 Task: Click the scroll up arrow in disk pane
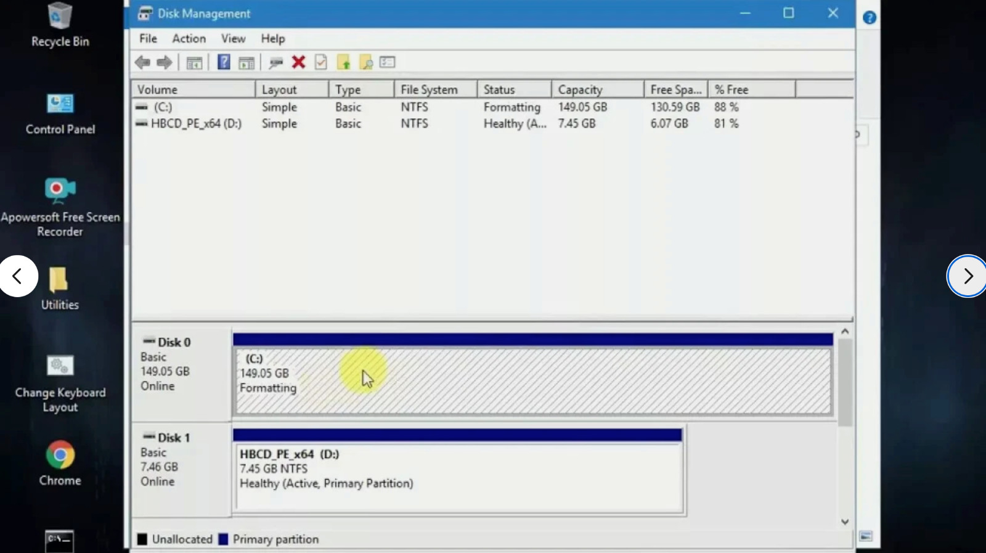(x=845, y=332)
